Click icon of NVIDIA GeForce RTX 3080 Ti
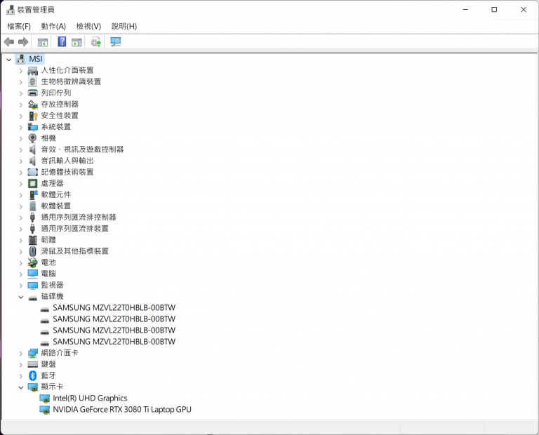The width and height of the screenshot is (539, 435). coord(45,410)
